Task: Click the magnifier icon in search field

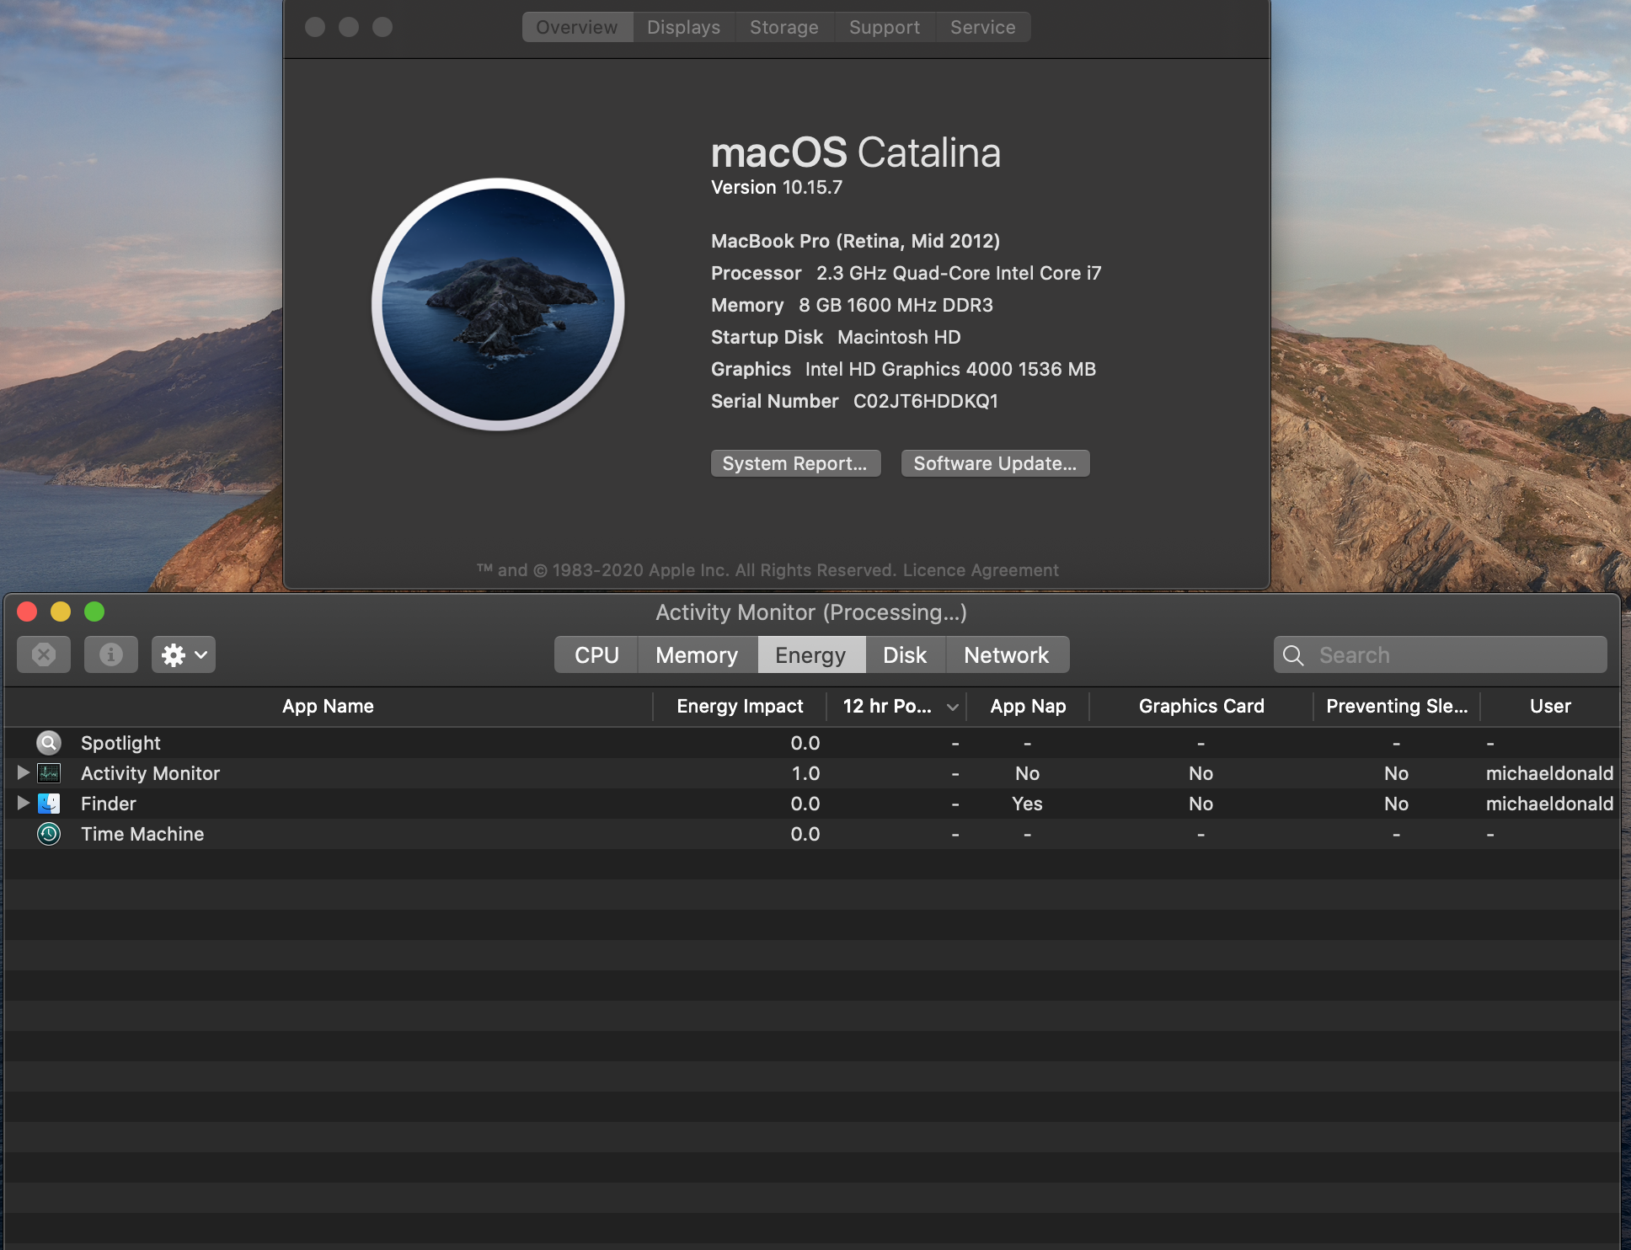Action: coord(1294,655)
